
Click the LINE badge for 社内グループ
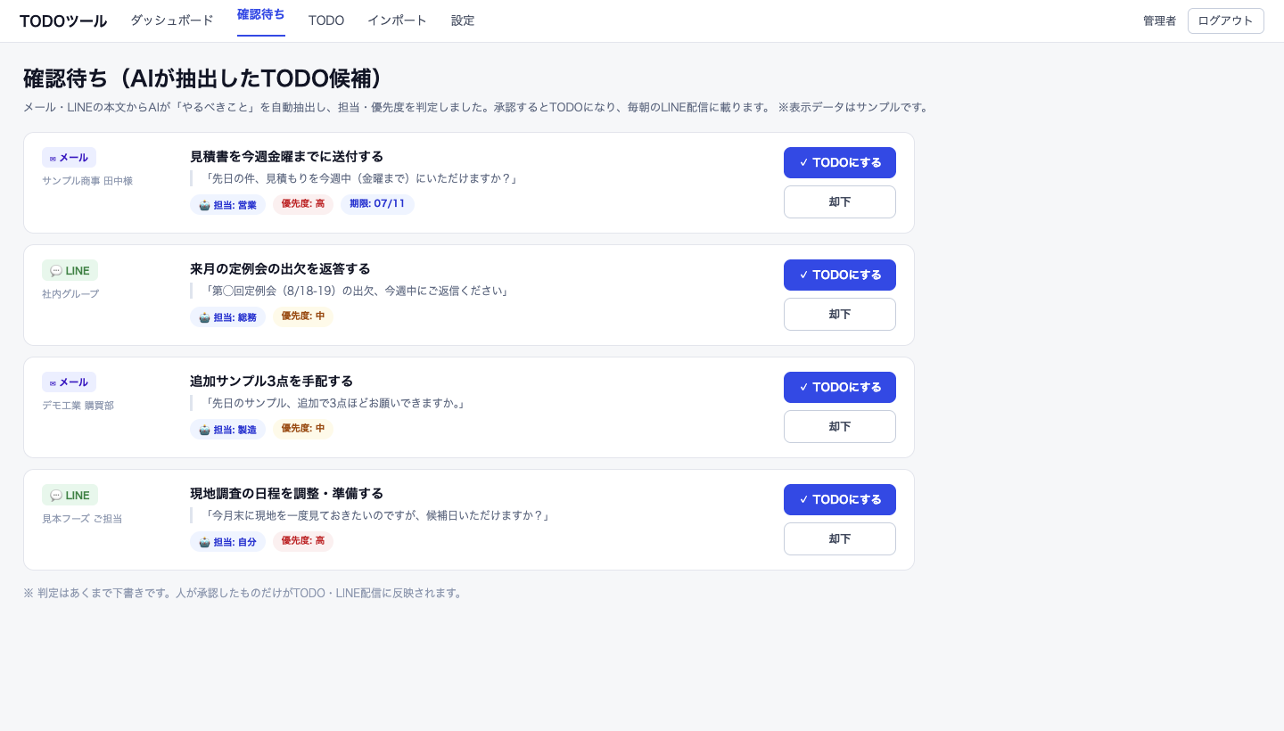coord(70,270)
